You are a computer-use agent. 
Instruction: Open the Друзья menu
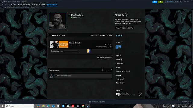[14, 2]
